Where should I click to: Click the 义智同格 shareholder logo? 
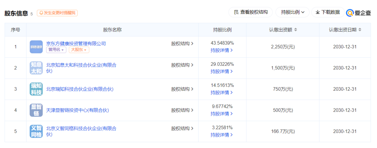(36, 131)
